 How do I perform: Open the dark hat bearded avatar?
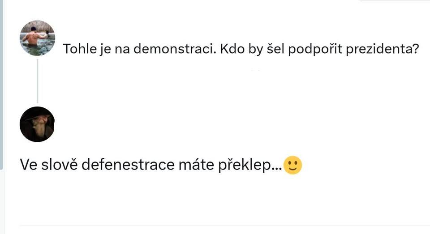coord(38,124)
